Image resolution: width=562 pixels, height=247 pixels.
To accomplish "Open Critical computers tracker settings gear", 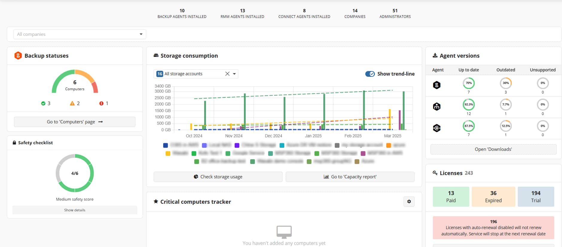I will pos(409,202).
